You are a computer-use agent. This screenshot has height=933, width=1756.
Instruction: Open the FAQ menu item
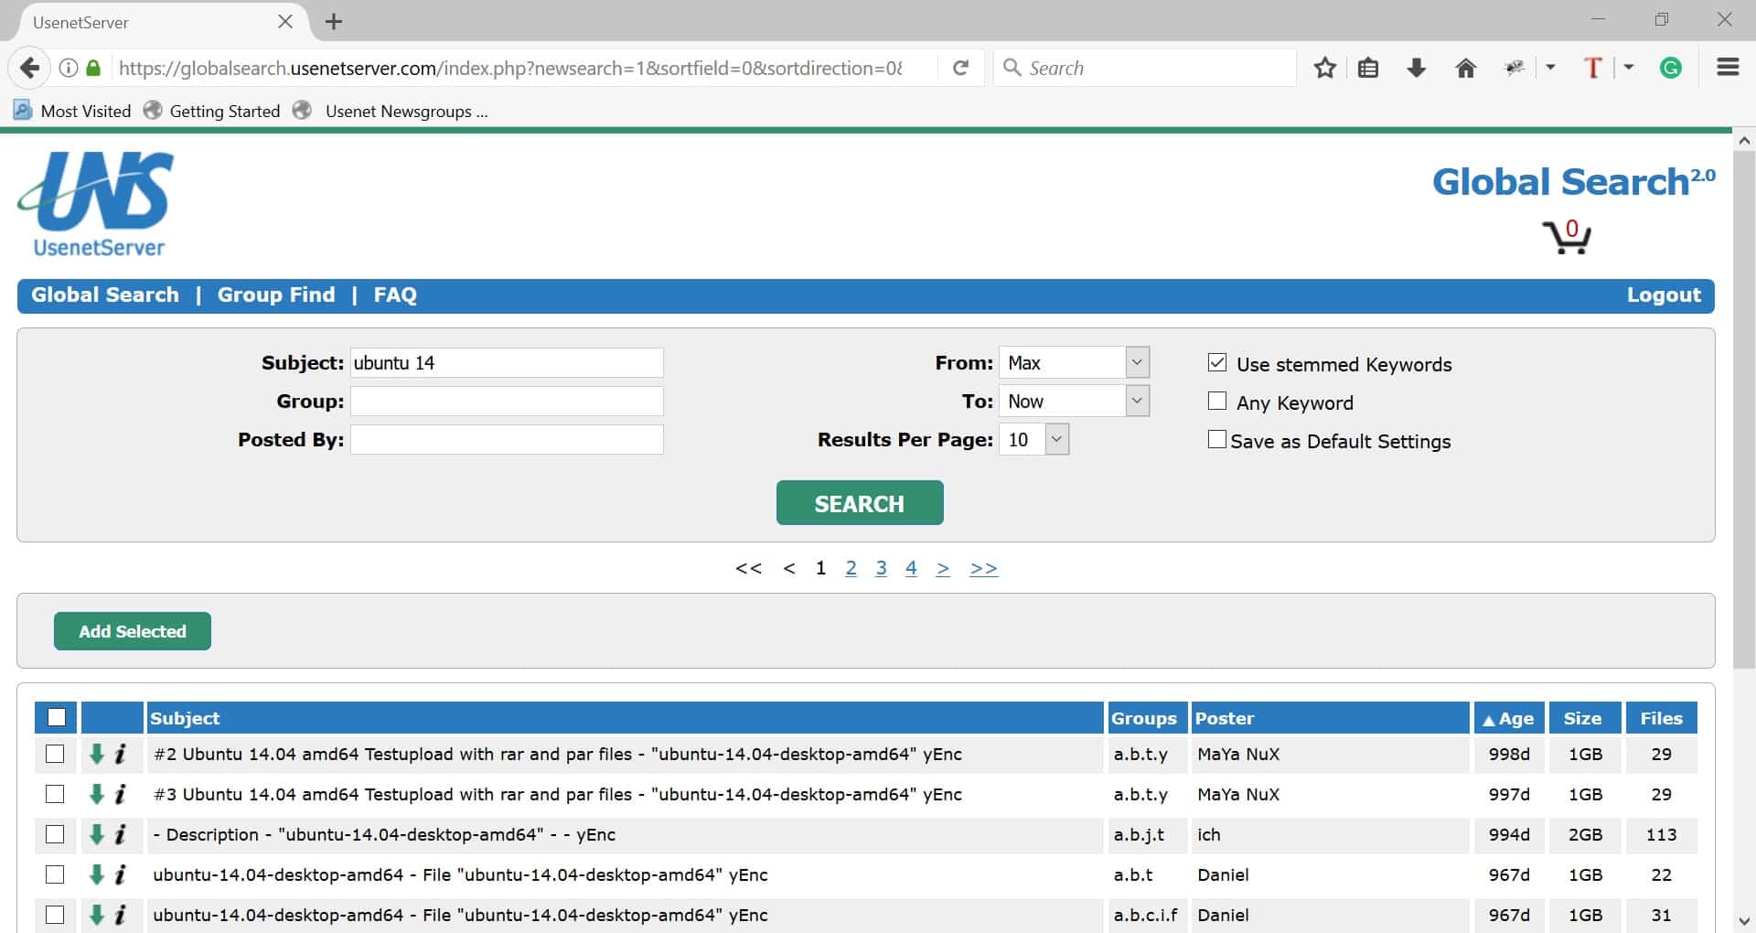coord(394,295)
